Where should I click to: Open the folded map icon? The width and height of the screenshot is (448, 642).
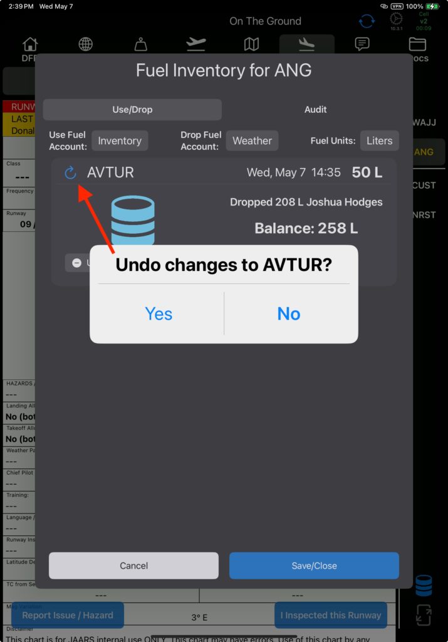[251, 45]
